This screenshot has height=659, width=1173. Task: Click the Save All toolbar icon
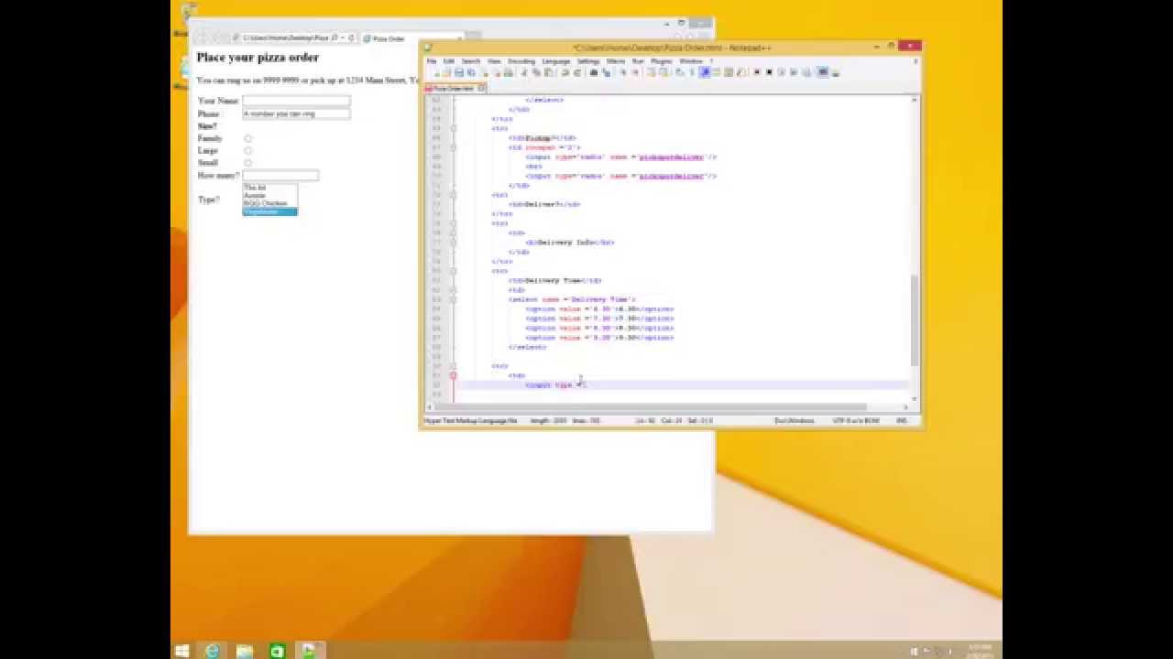click(471, 72)
